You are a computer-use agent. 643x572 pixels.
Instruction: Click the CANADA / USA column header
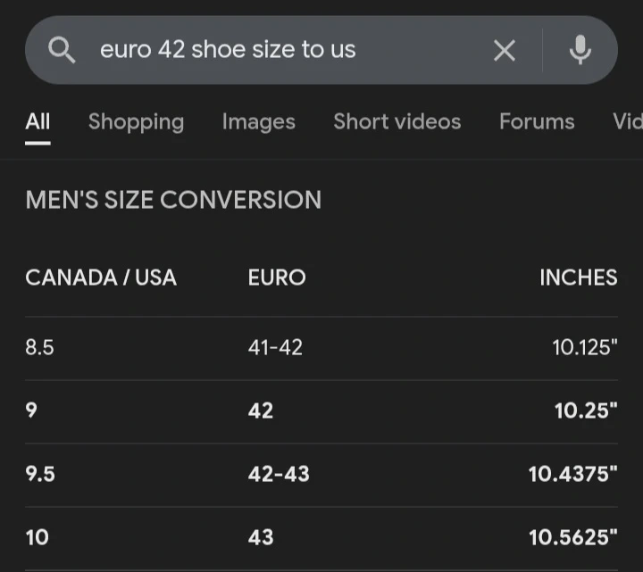pos(101,278)
